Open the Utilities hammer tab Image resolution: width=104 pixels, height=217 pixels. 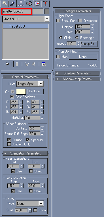(x=45, y=3)
